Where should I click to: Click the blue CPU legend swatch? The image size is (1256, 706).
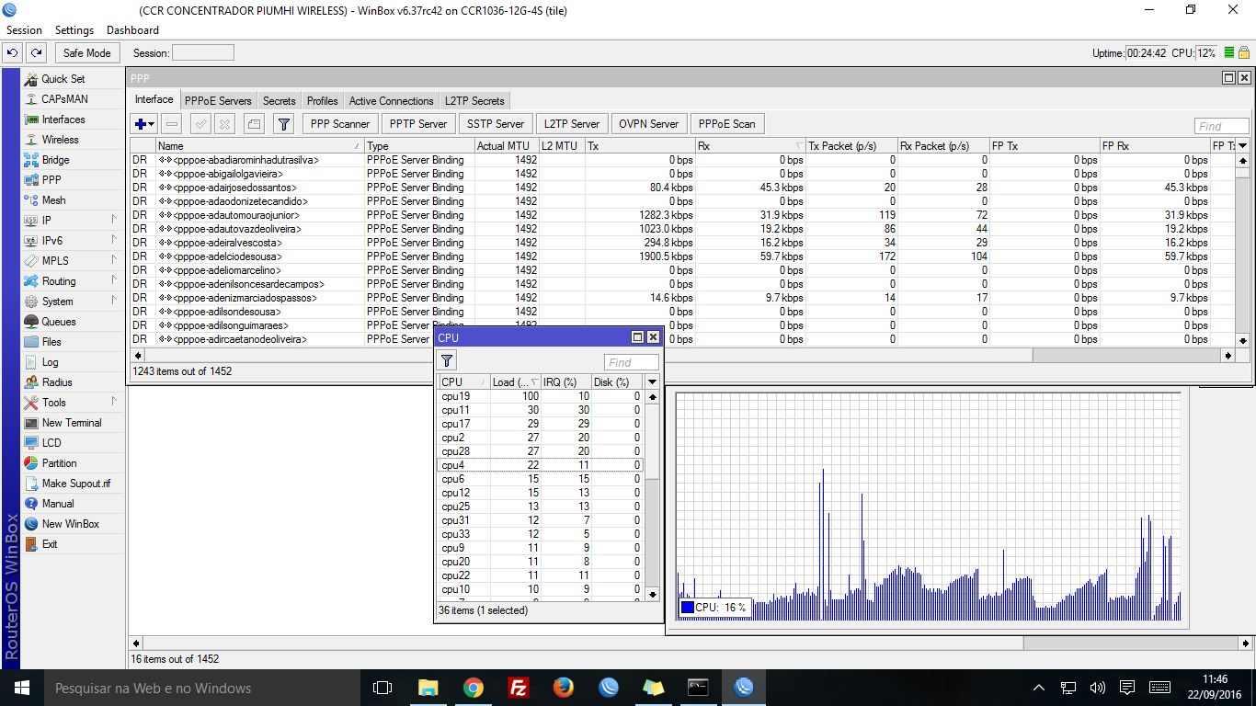tap(687, 608)
